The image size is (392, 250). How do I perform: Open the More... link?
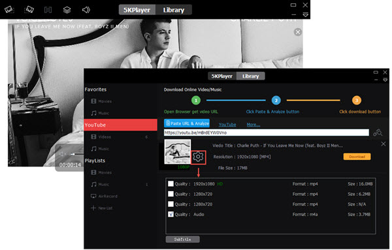pos(253,125)
